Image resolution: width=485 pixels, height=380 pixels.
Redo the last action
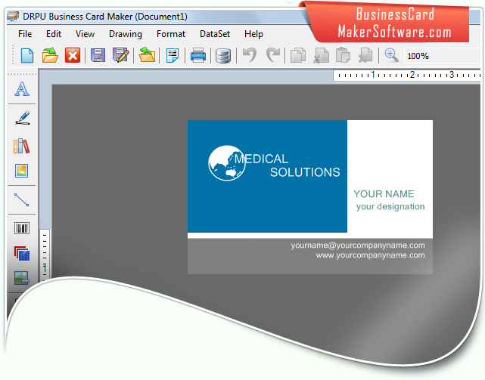click(x=273, y=55)
